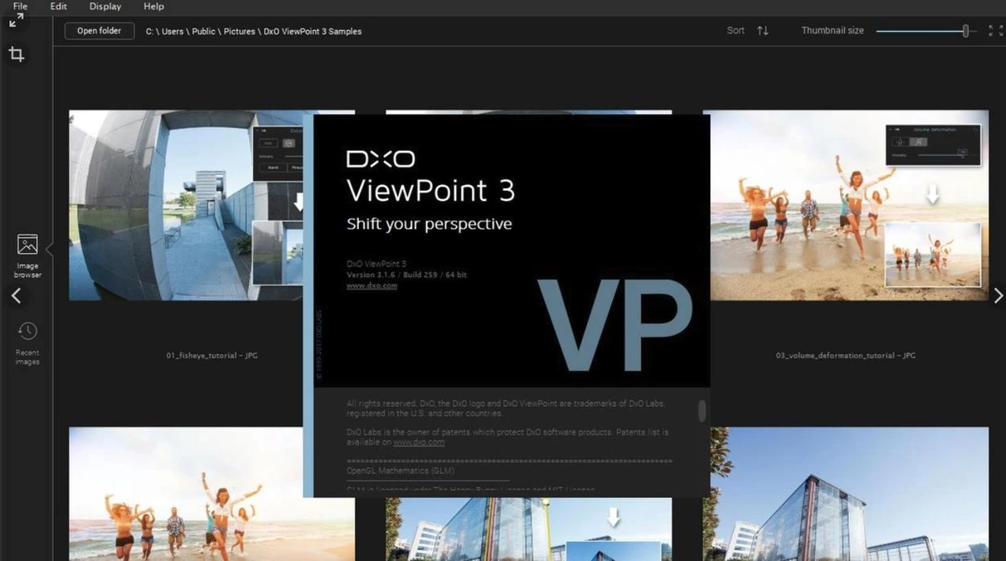The image size is (1006, 561).
Task: Select the beach jumping photo in the bottom-left thumbnail
Action: [x=186, y=494]
